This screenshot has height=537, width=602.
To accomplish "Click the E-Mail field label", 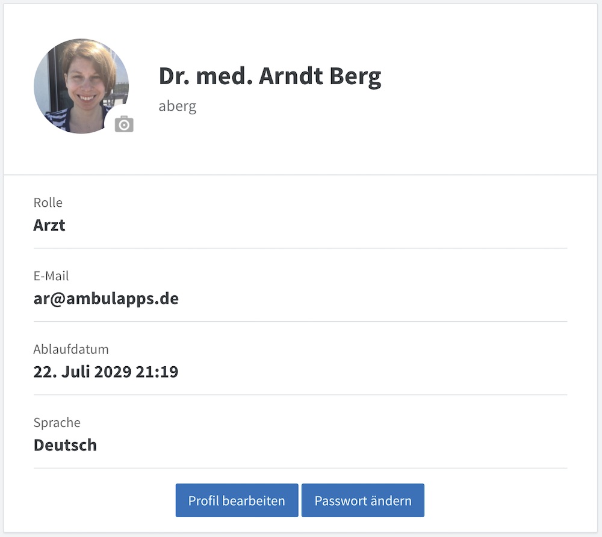I will coord(51,276).
